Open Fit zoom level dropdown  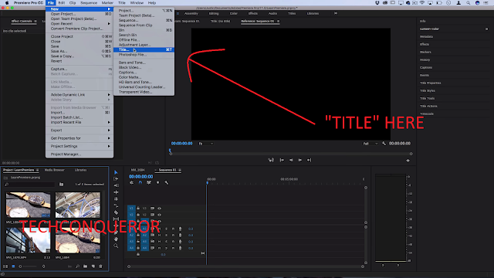tap(206, 144)
